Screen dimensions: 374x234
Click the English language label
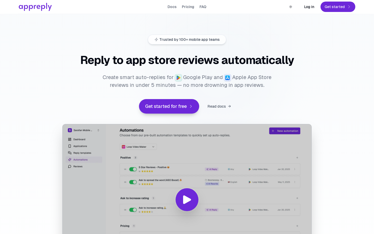pos(232,182)
